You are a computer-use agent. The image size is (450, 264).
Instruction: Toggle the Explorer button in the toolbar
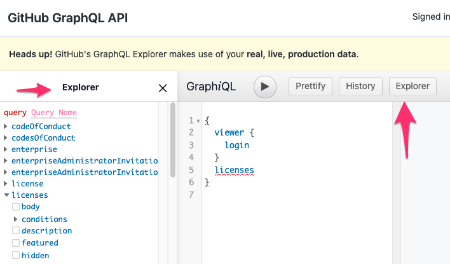click(412, 86)
